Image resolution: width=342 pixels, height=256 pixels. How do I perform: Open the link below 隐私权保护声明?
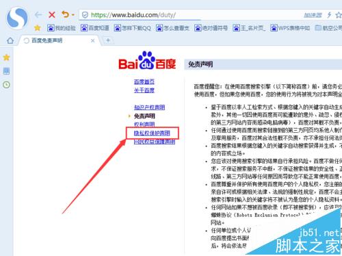(155, 142)
